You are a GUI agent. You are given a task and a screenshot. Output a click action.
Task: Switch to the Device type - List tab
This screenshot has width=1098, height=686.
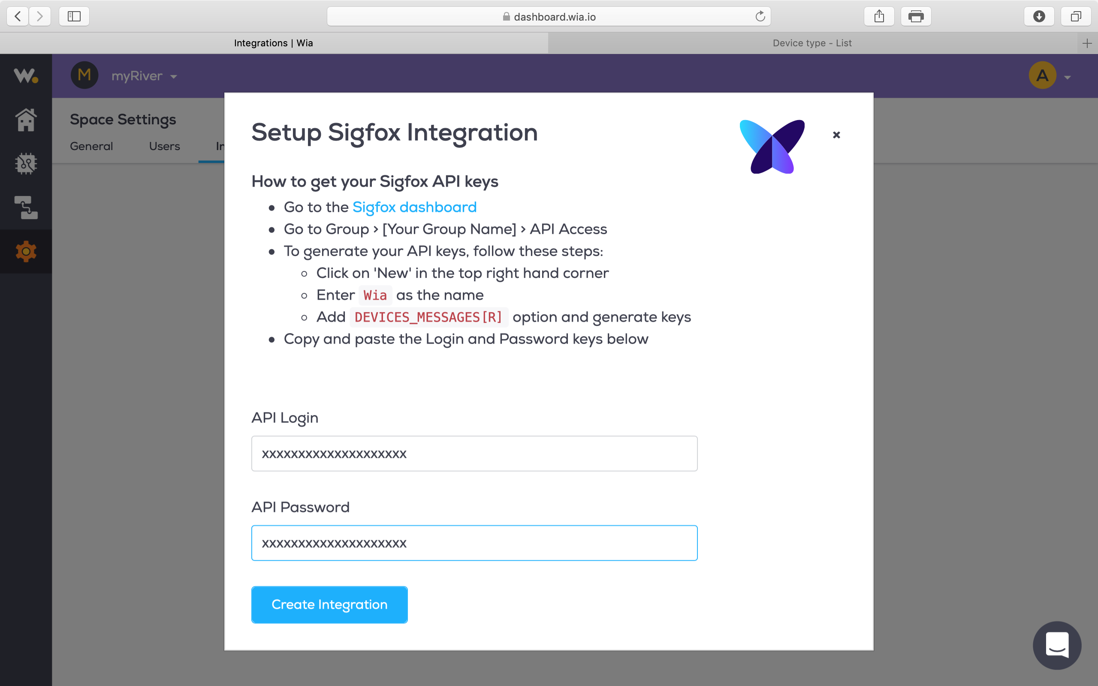coord(812,43)
